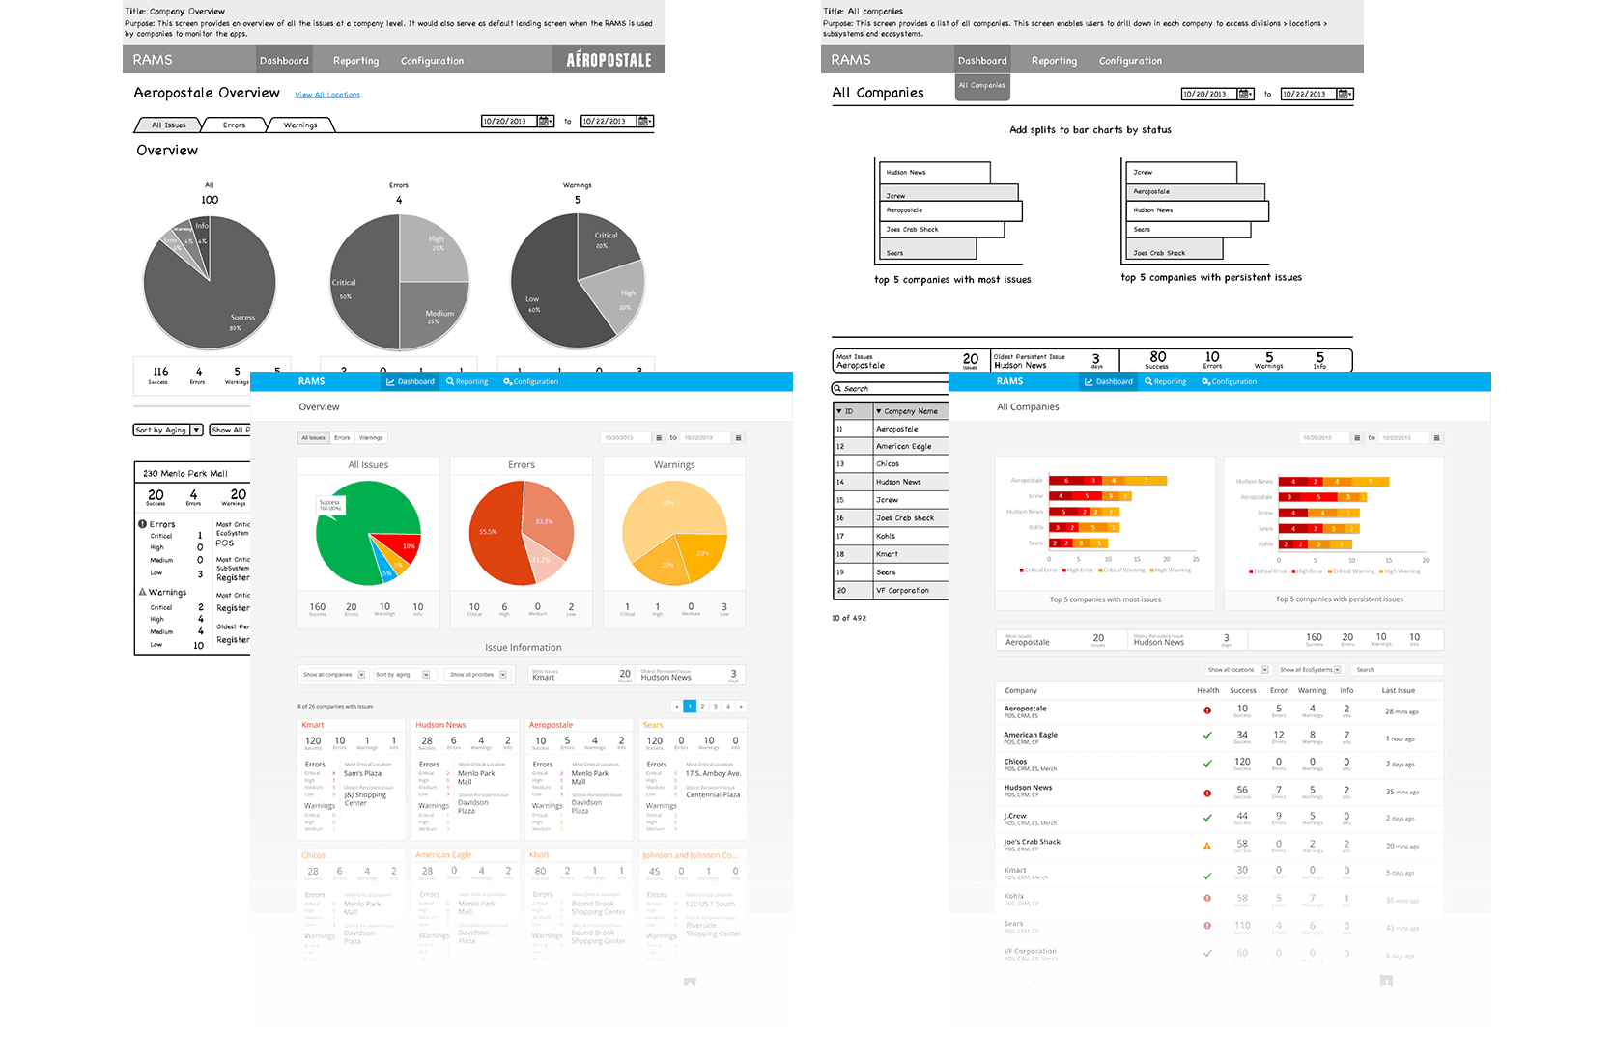The height and width of the screenshot is (1058, 1614).
Task: Click start date calendar icon in color All Companies mockup
Action: click(x=1357, y=438)
